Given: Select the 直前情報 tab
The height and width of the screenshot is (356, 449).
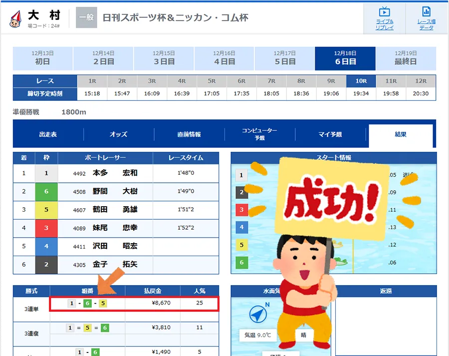Looking at the screenshot, I should click(x=189, y=134).
